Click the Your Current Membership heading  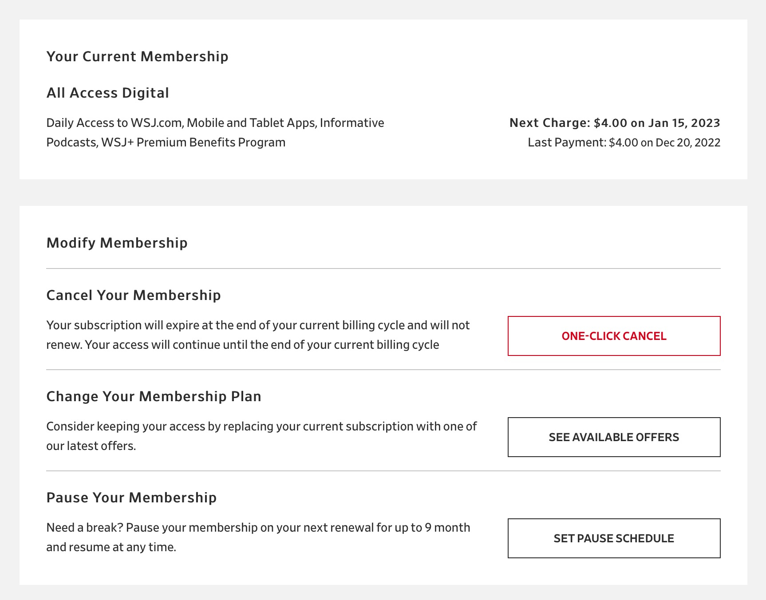(x=138, y=56)
